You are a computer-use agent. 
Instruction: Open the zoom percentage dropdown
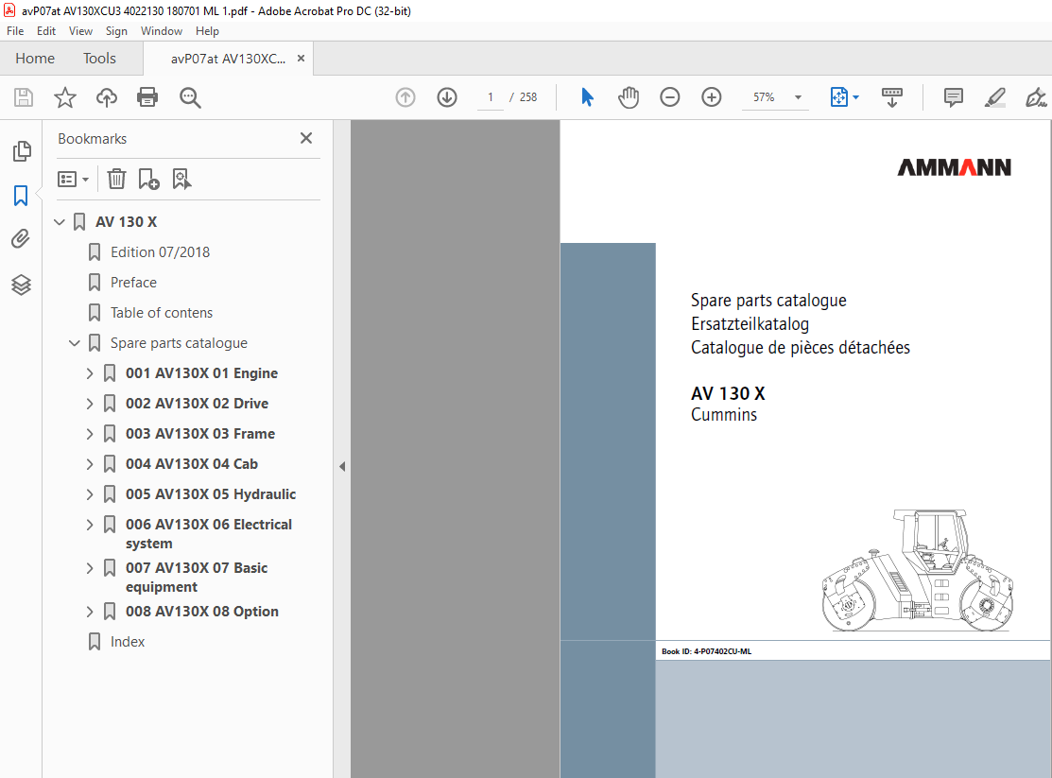(798, 97)
